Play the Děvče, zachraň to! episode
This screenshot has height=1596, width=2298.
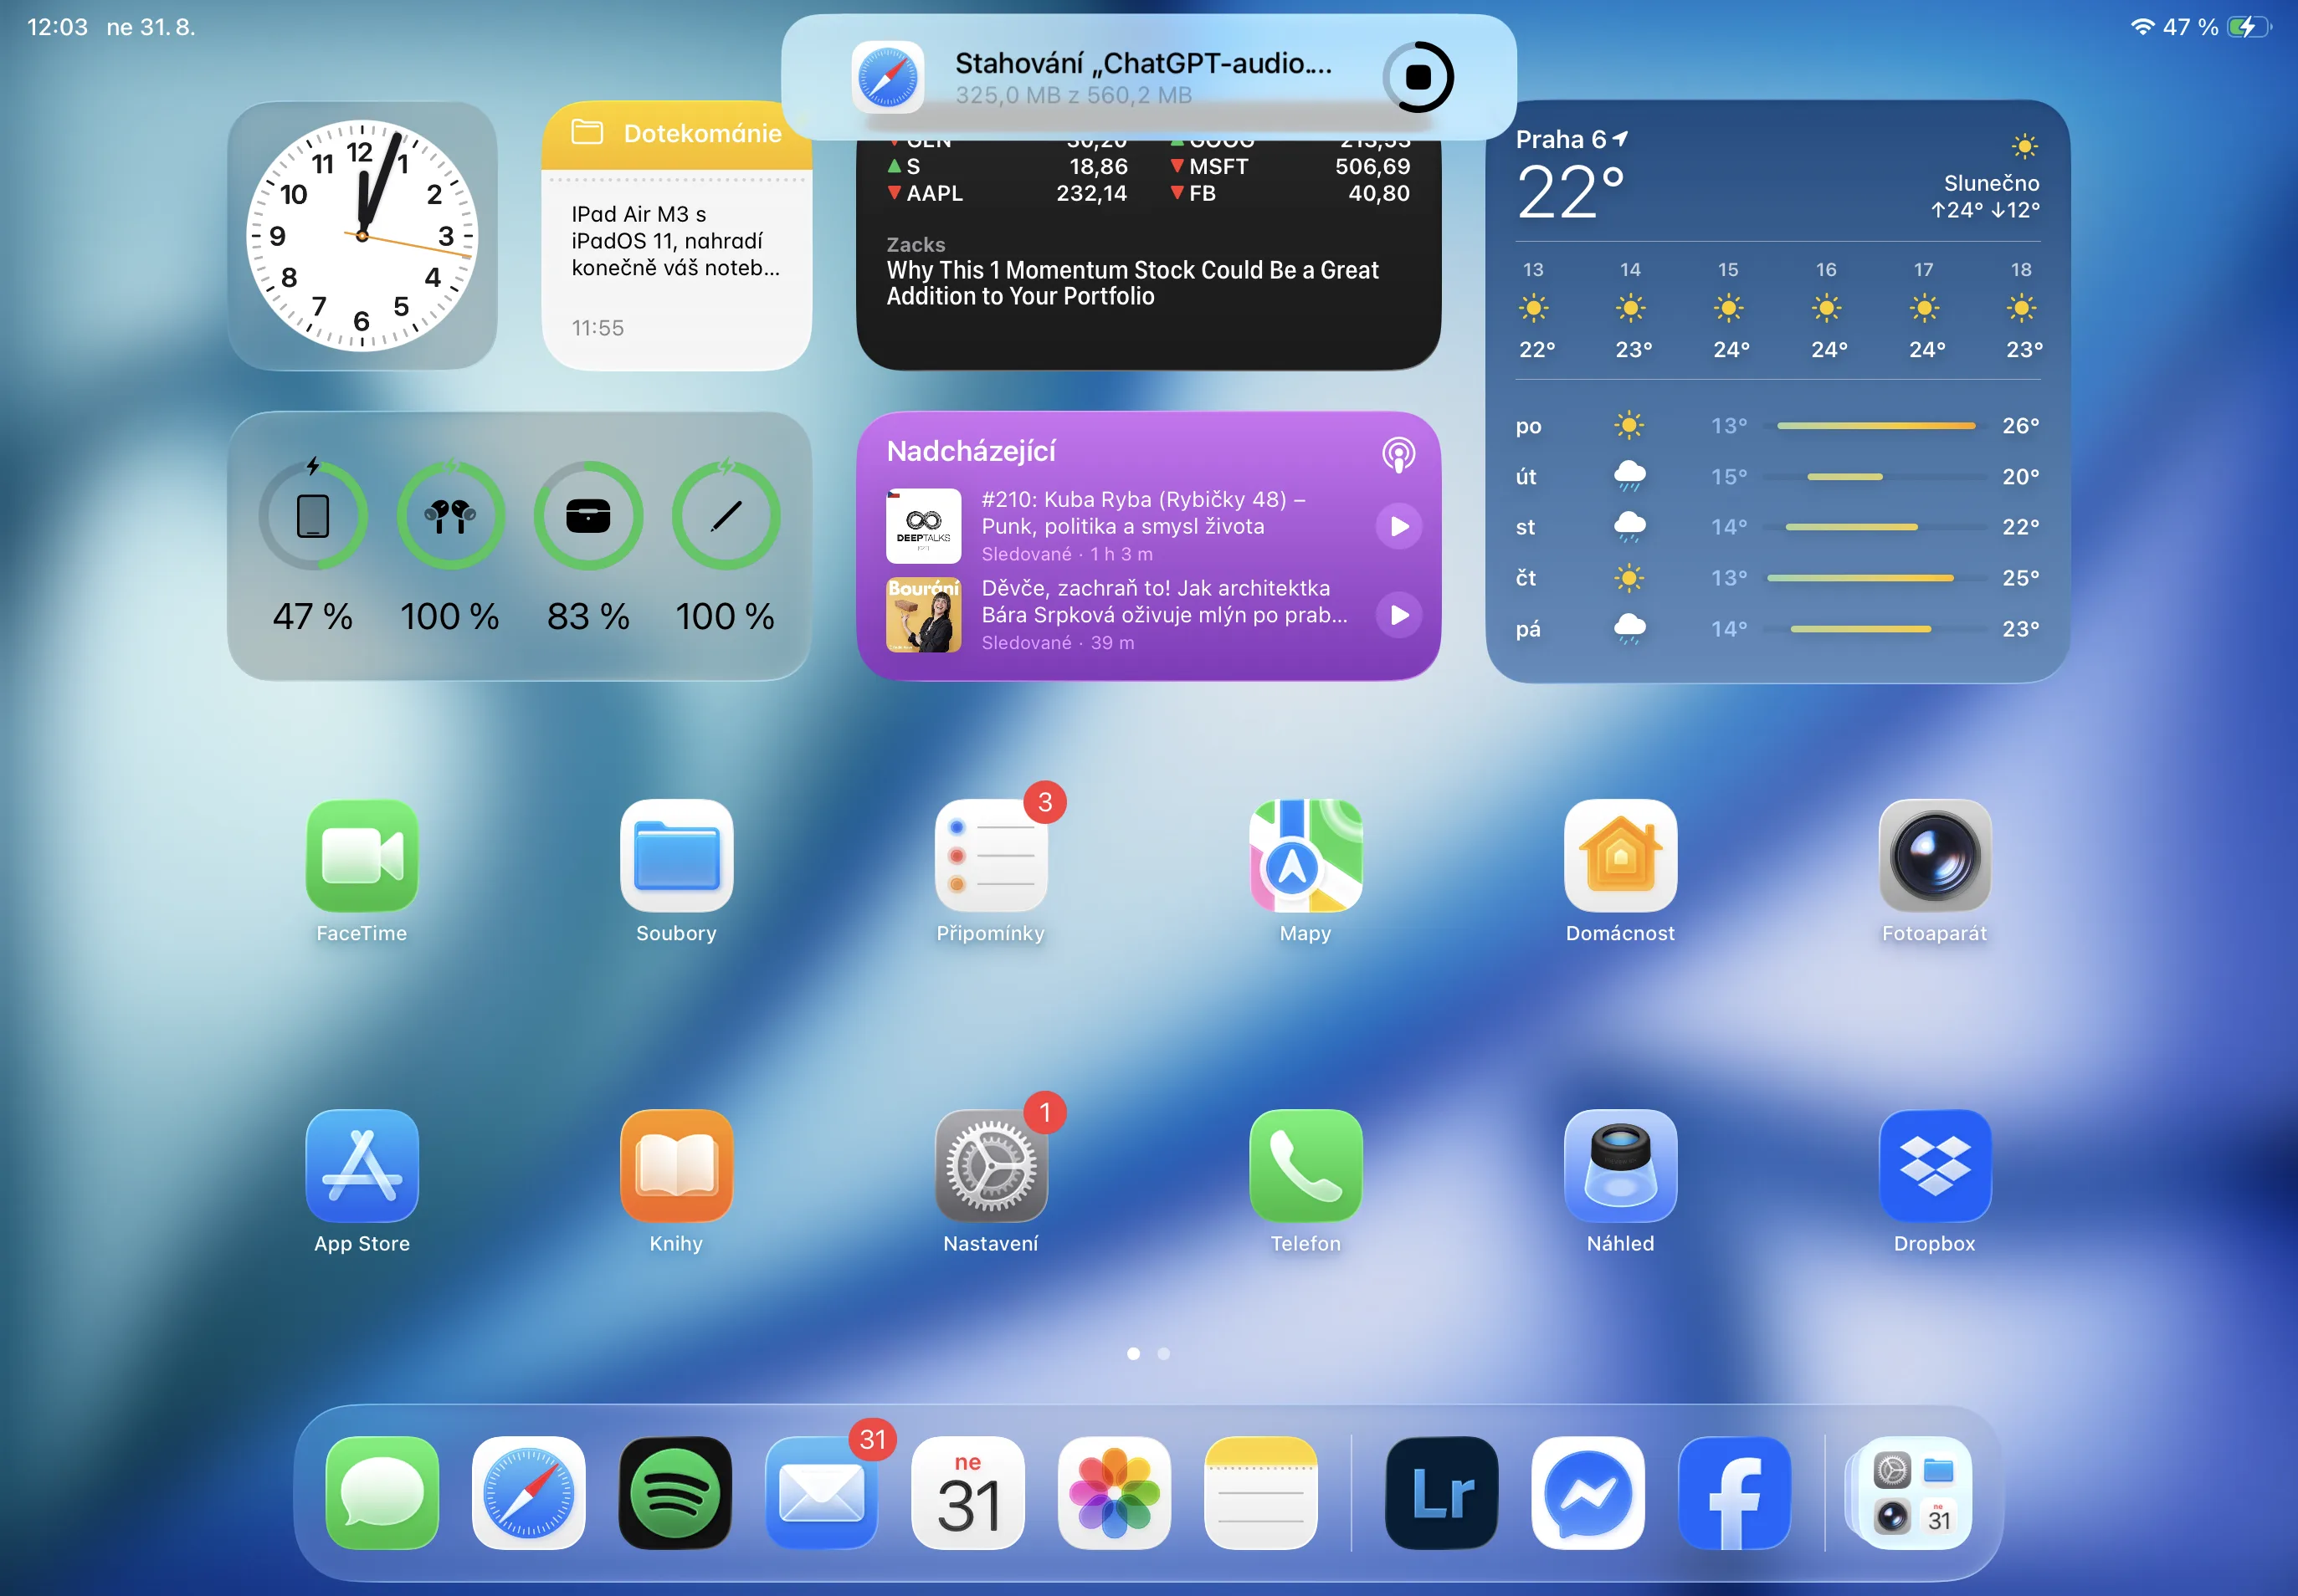[1398, 615]
